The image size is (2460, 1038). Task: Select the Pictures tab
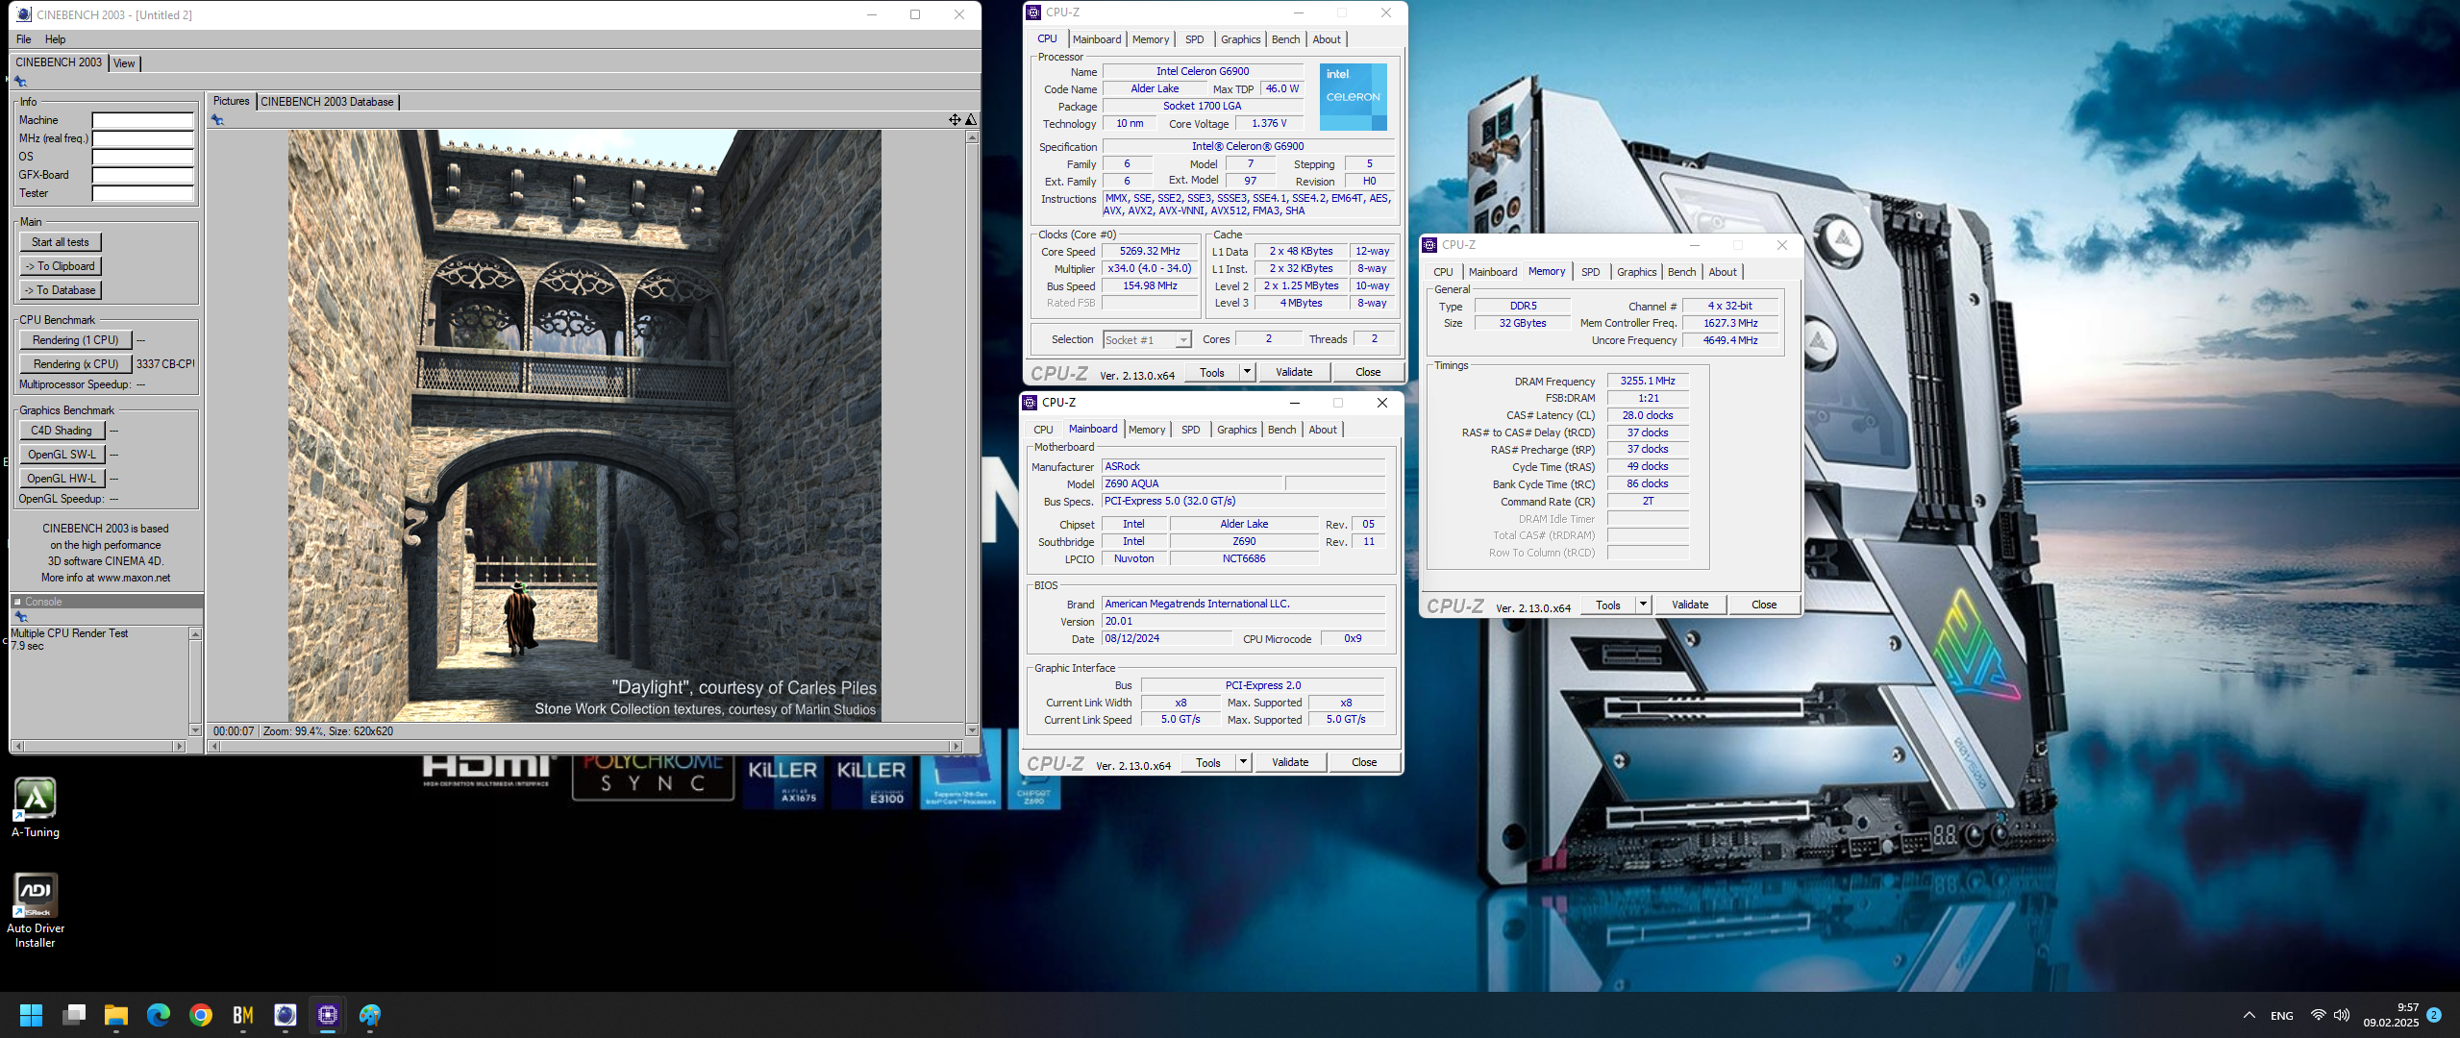click(231, 101)
